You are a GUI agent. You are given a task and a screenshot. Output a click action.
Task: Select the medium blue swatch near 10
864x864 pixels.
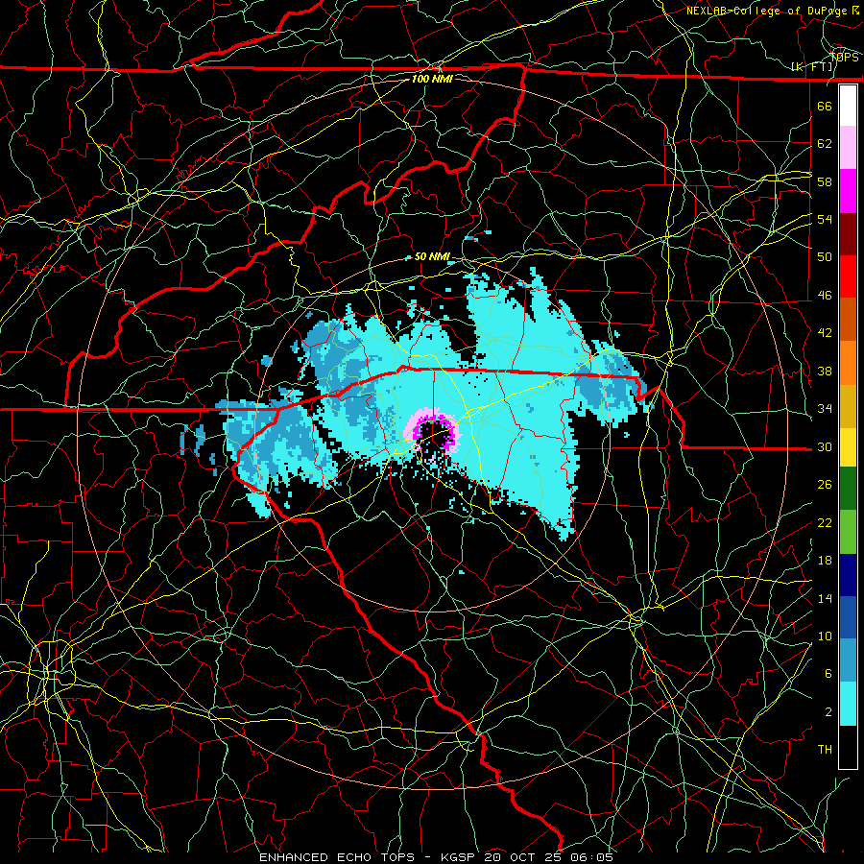848,617
